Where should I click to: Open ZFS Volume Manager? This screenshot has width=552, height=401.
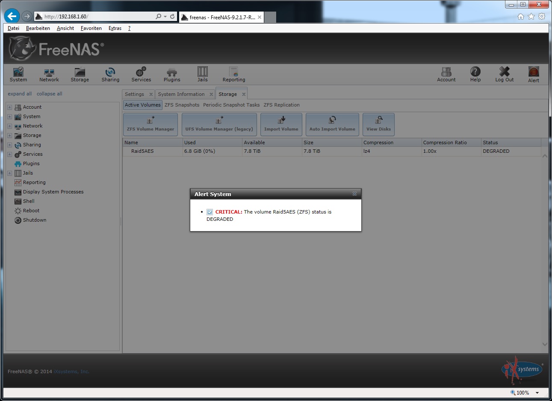point(151,125)
